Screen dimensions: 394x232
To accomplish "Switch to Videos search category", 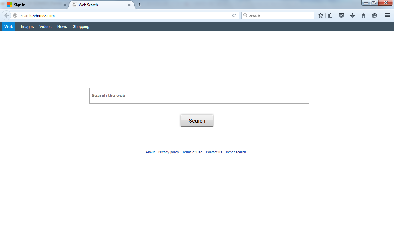I will tap(46, 26).
